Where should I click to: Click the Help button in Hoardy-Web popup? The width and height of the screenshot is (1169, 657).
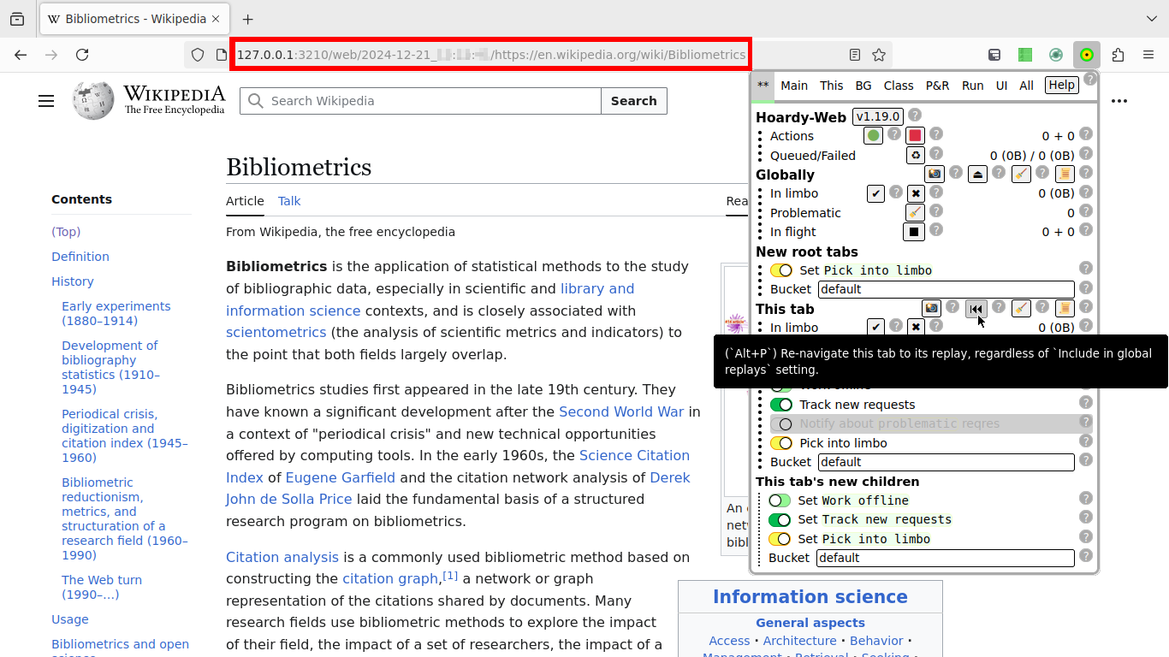[x=1061, y=85]
